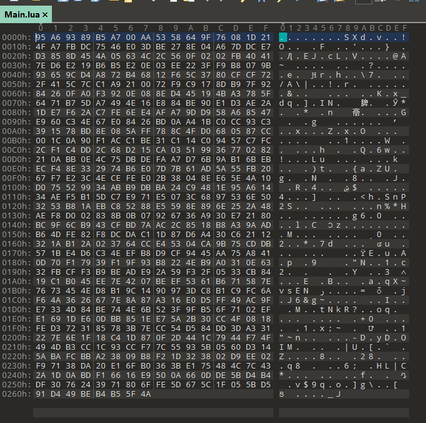Click the 0260h row address label
Viewport: 426px width, 423px height.
tap(13, 394)
